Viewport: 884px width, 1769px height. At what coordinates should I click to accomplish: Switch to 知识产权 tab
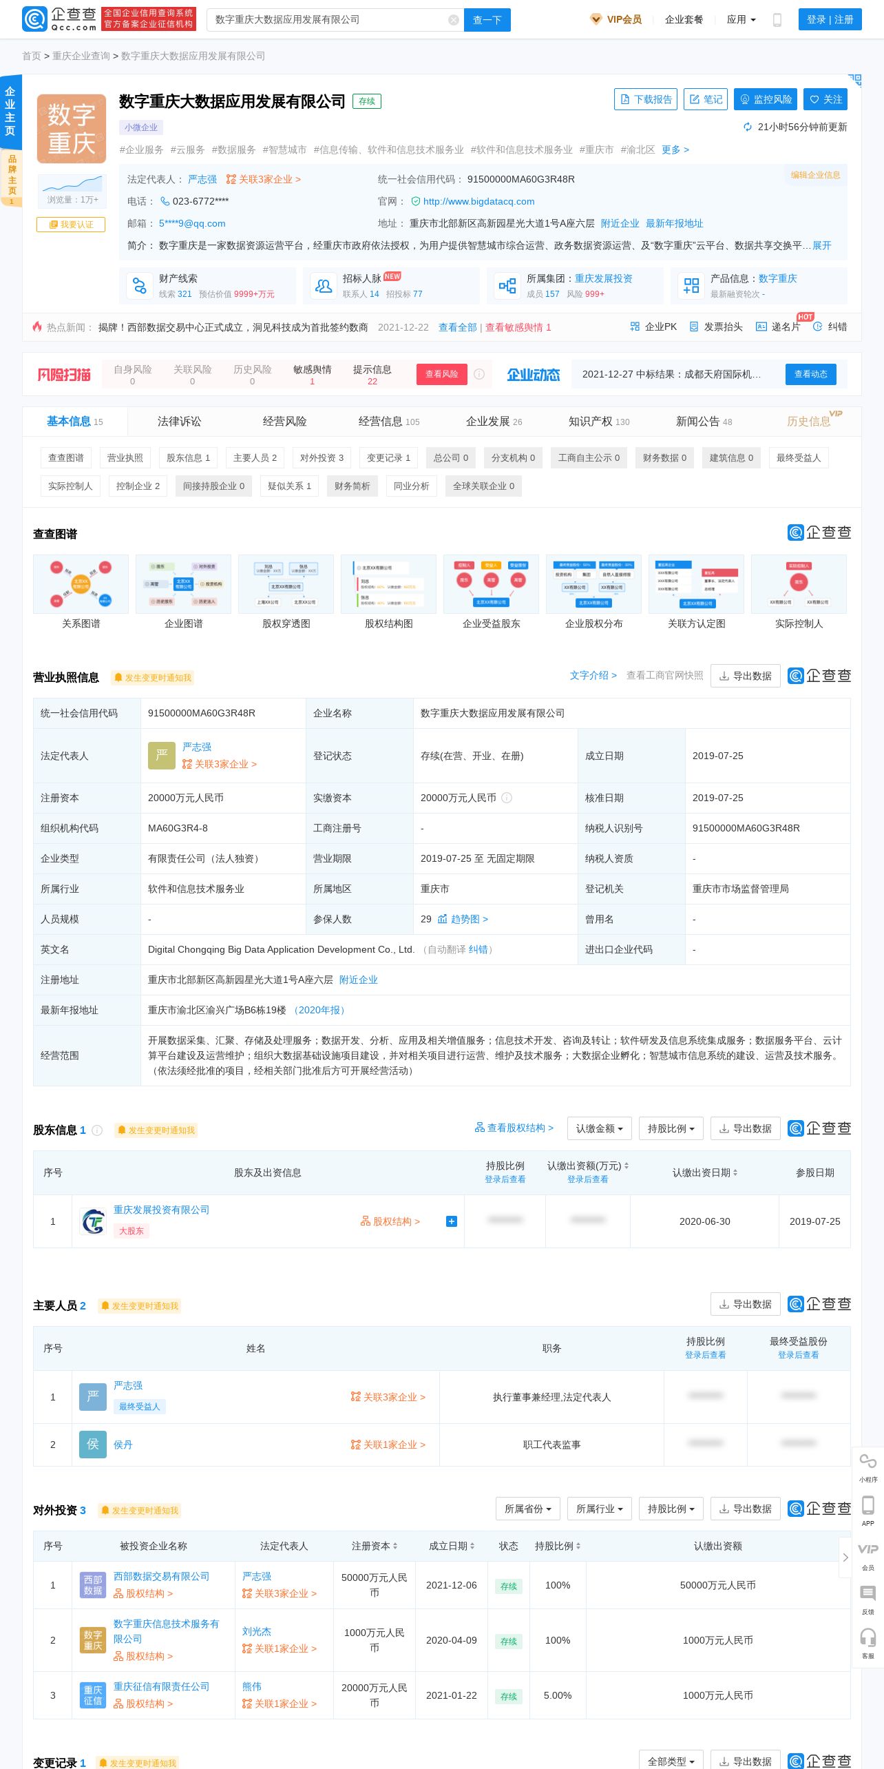click(599, 422)
